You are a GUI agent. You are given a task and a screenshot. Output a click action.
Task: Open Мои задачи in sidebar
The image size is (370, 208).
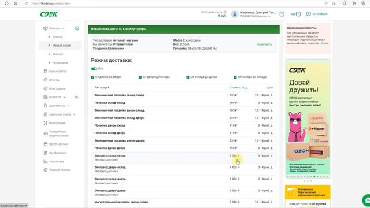click(x=57, y=88)
